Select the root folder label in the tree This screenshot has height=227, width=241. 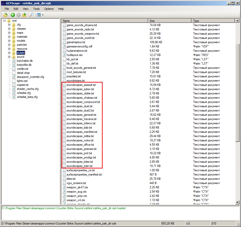tap(14, 21)
